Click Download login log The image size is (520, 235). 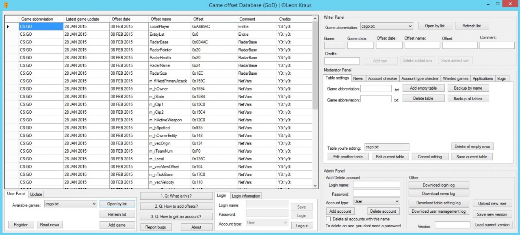point(439,185)
